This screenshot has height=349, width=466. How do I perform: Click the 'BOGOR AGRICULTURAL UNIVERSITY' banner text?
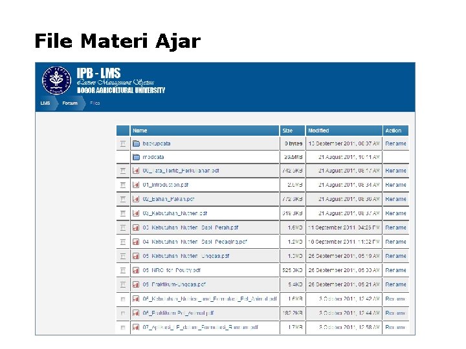[x=121, y=90]
